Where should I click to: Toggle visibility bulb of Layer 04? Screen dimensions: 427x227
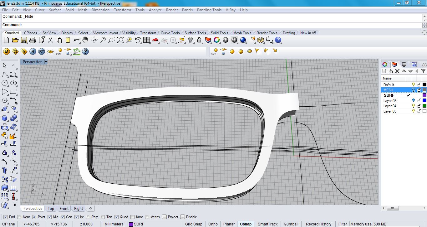pos(413,106)
